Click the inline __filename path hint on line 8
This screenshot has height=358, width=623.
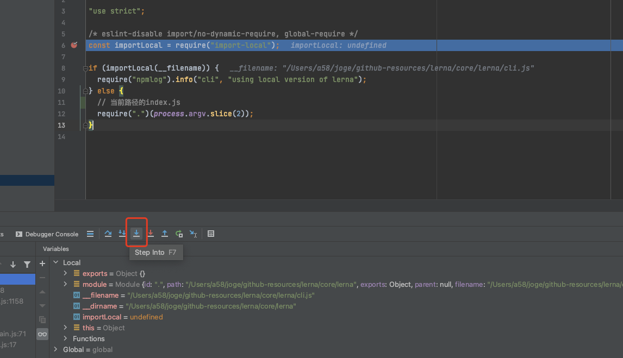click(x=382, y=68)
